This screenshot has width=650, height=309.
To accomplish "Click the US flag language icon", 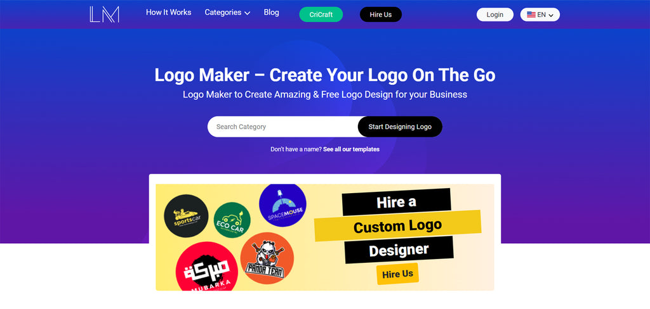I will point(531,15).
